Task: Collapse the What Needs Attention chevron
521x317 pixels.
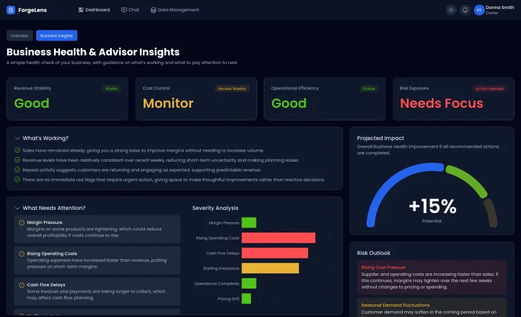Action: (17, 208)
